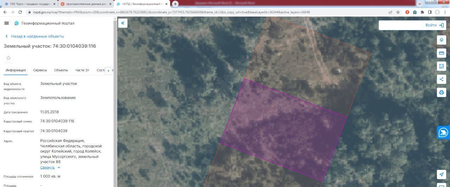Viewport: 450px width, 187px height.
Task: Open the blue house extension icon
Action: [x=415, y=12]
